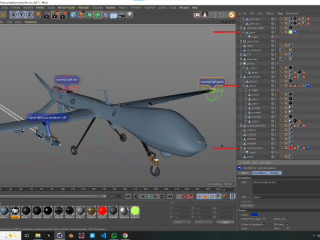The height and width of the screenshot is (240, 320).
Task: Switch to the Basic tab
Action: (245, 173)
